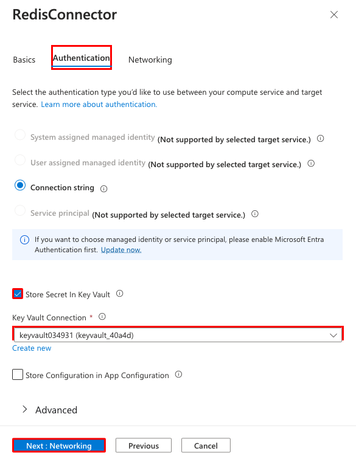Viewport: 356px width, 465px height.
Task: Click info icon beside User assigned managed identity
Action: [311, 164]
